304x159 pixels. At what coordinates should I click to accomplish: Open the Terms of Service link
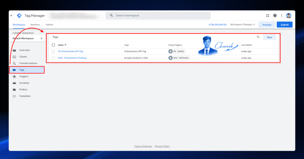pyautogui.click(x=143, y=146)
